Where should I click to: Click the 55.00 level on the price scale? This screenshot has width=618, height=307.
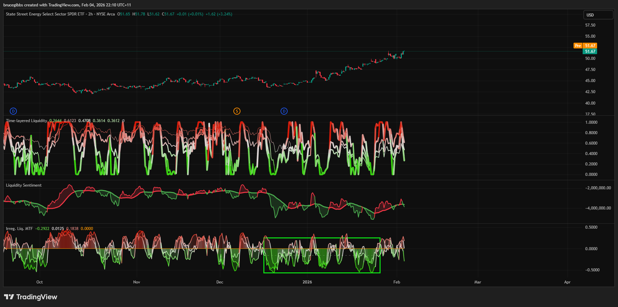pos(590,36)
